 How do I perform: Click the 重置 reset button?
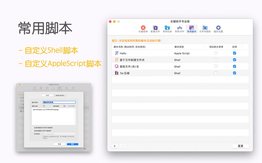coord(240,146)
